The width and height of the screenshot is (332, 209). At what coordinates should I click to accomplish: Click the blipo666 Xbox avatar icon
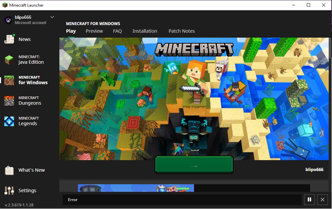coord(8,20)
